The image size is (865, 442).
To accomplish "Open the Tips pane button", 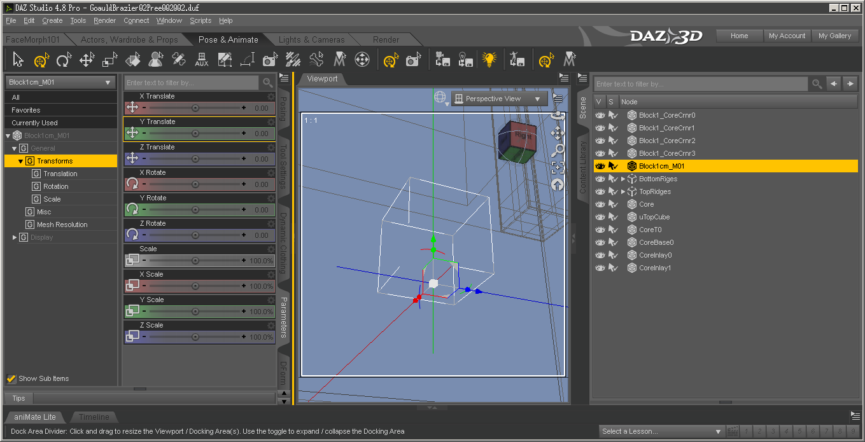I will [x=19, y=398].
